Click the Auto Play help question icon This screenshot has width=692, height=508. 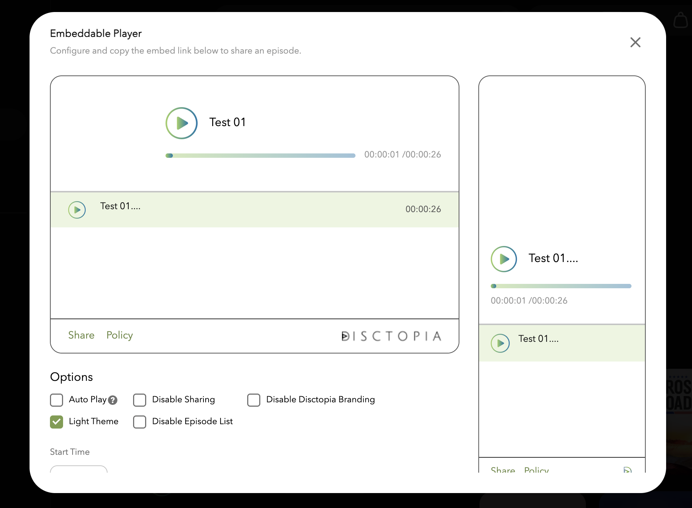pyautogui.click(x=113, y=400)
